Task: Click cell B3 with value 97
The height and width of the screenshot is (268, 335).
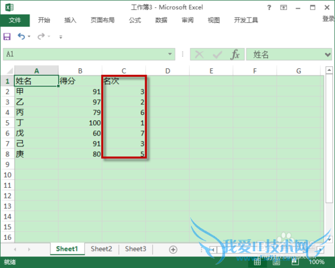Action: (80, 102)
